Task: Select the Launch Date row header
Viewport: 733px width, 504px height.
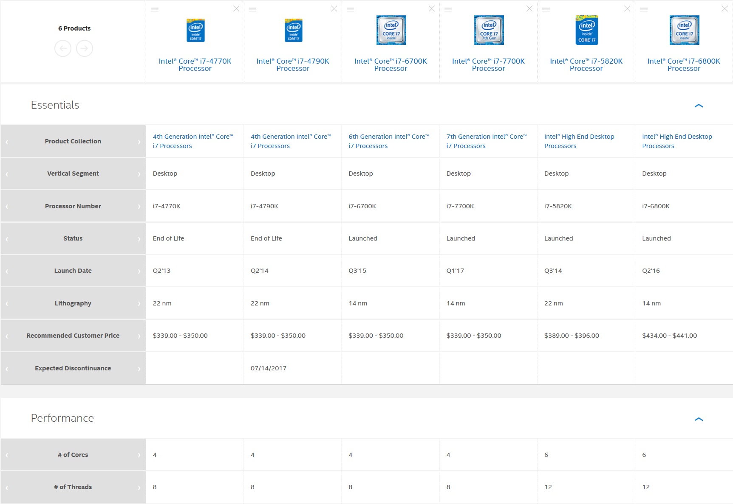Action: (x=73, y=271)
